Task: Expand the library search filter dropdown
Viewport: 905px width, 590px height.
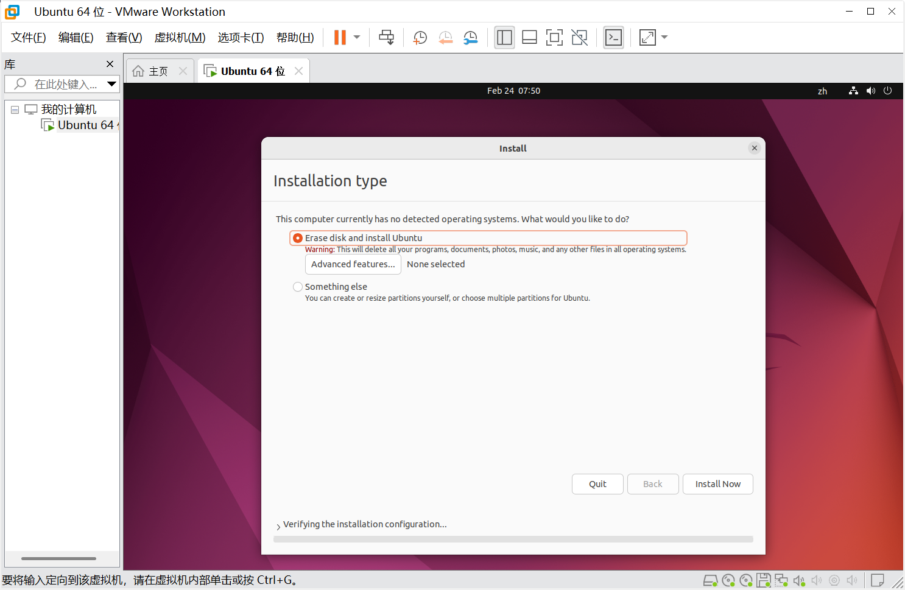Action: click(x=111, y=84)
